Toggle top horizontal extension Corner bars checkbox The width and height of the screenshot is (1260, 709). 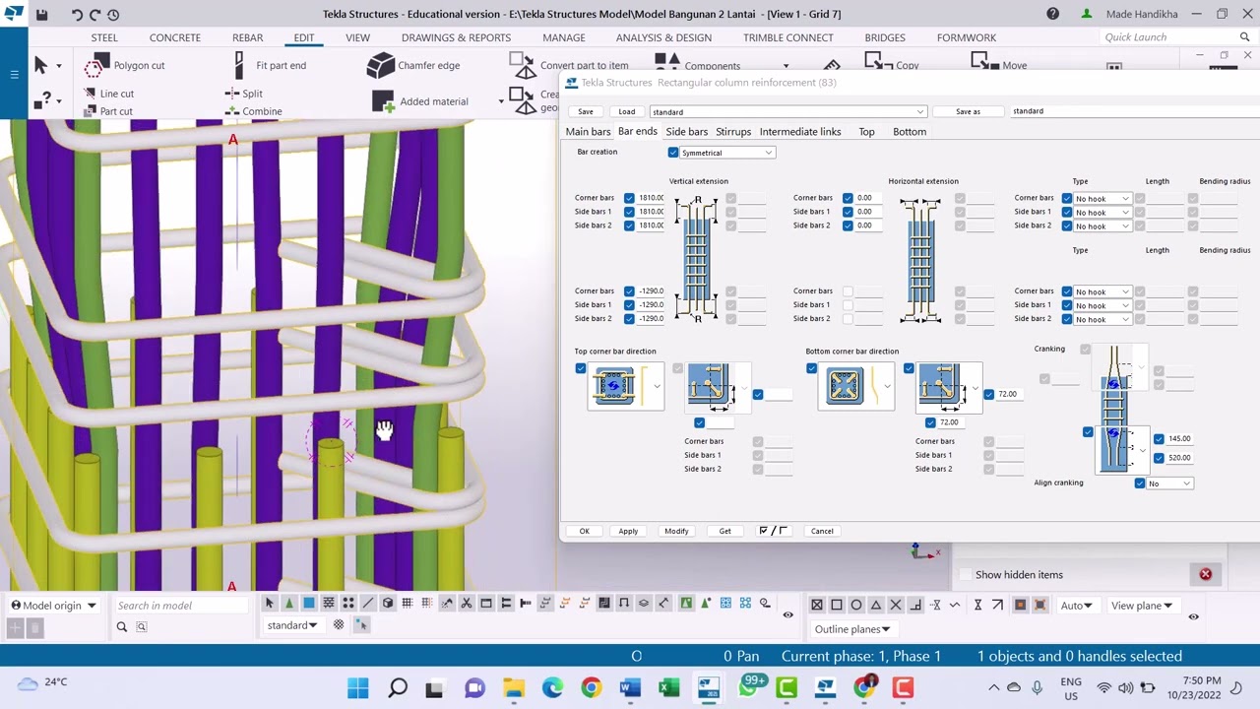pos(848,198)
